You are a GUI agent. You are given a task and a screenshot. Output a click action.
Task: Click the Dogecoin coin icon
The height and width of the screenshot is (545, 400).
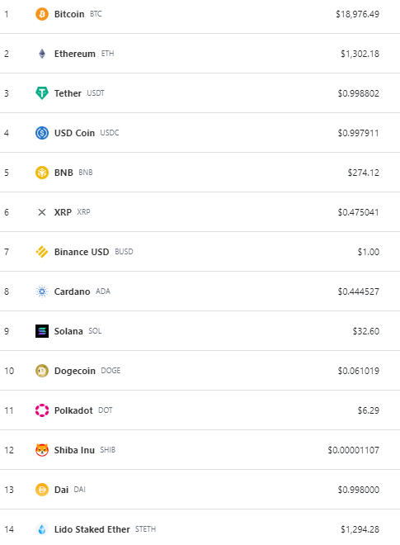(42, 371)
